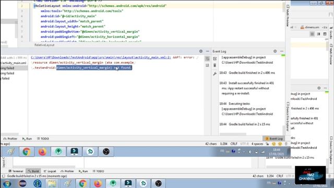334x188 pixels.
Task: Toggle the read-only lock icon in the inner status bar
Action: point(267,144)
